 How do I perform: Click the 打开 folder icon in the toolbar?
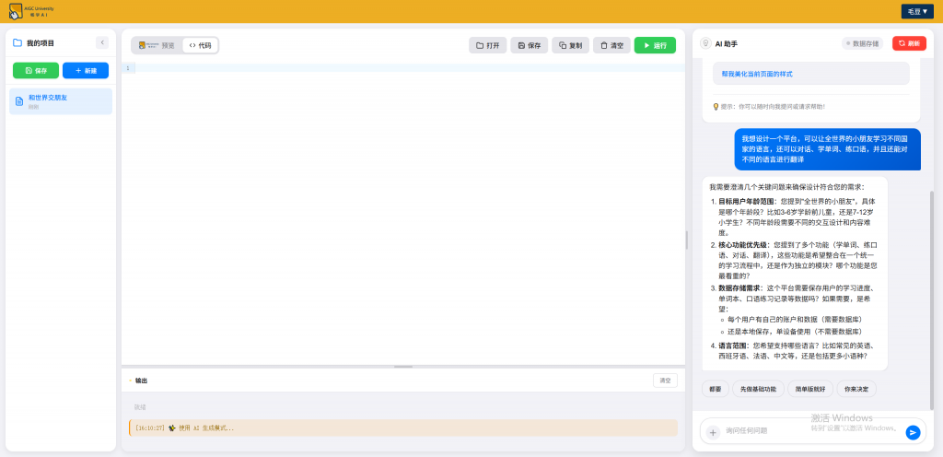click(480, 45)
